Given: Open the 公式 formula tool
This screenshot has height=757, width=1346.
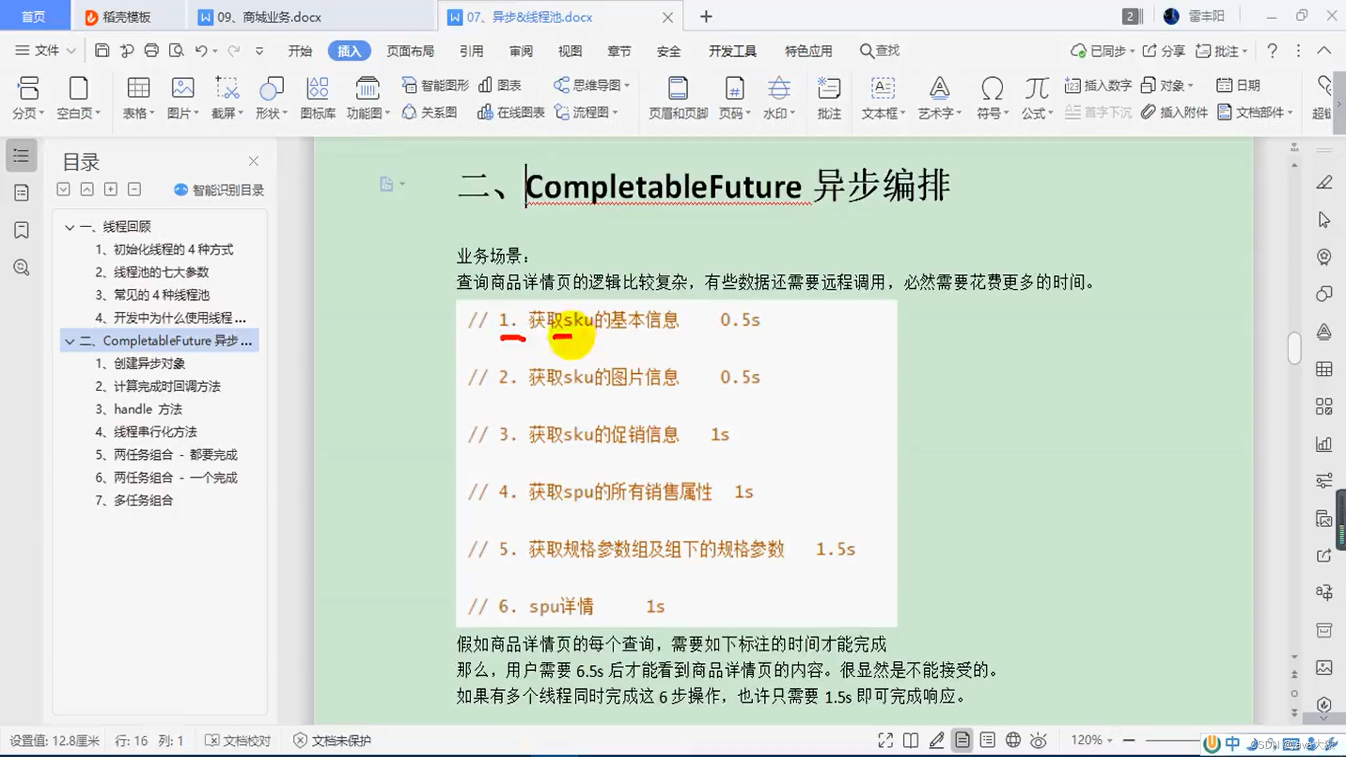Looking at the screenshot, I should point(1036,89).
